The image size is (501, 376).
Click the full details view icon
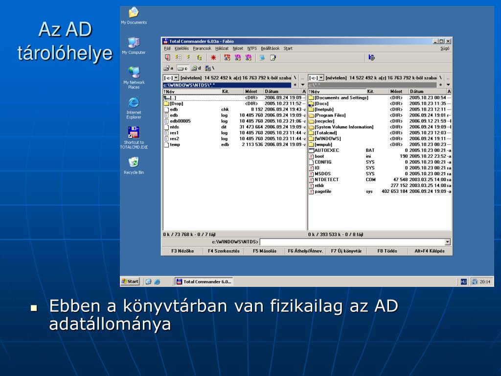188,58
